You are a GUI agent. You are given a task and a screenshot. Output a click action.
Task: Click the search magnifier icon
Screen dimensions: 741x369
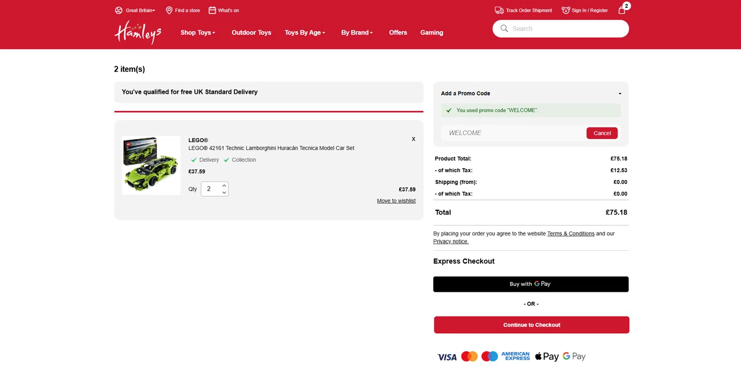point(504,29)
